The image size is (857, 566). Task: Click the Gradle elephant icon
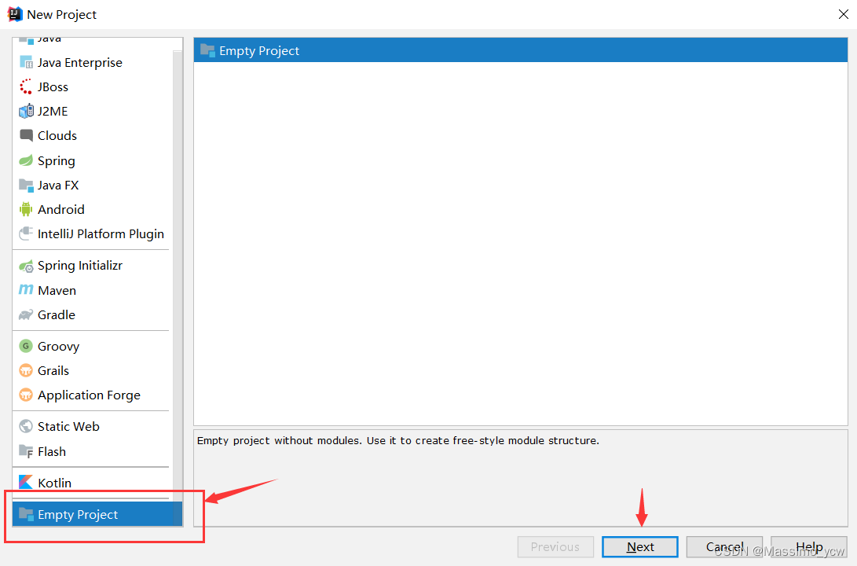pos(26,315)
